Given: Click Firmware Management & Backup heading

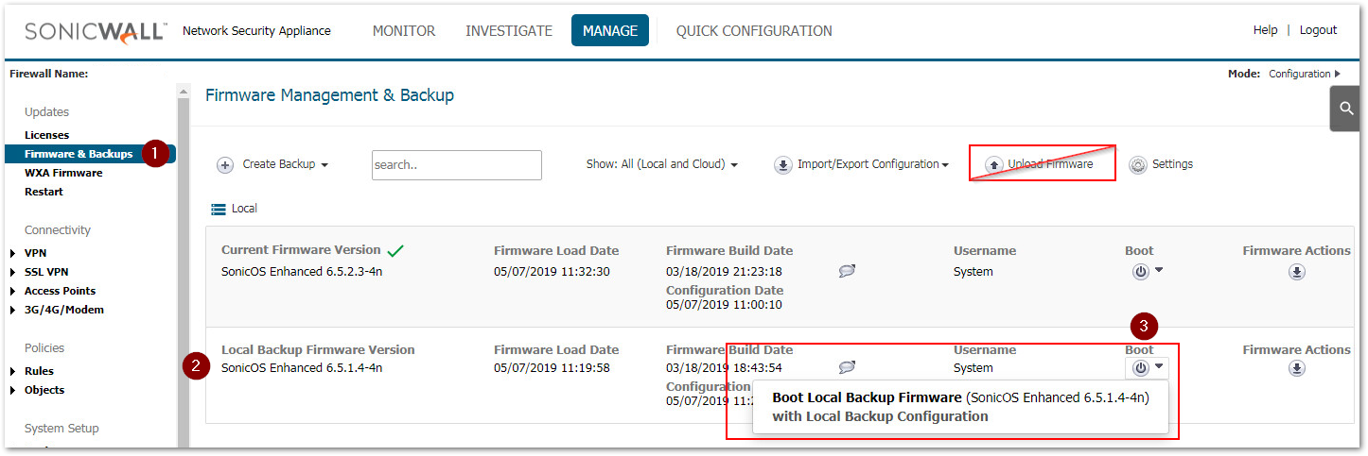Looking at the screenshot, I should [329, 95].
